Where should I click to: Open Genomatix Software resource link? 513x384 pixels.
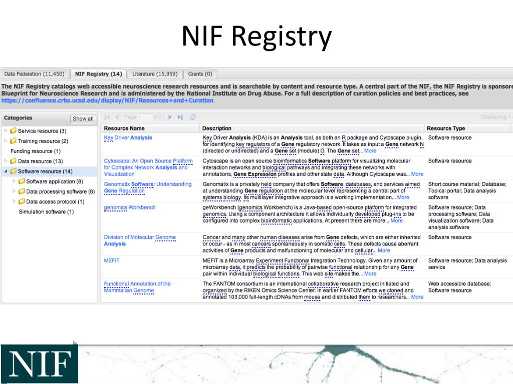pos(148,187)
